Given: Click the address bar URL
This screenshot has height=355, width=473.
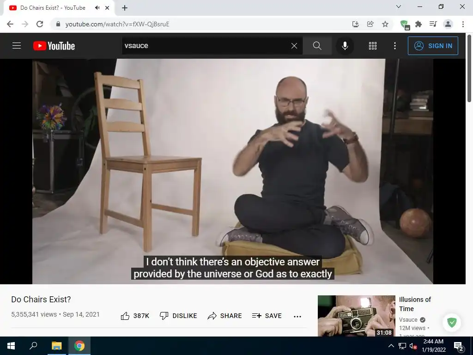Looking at the screenshot, I should click(x=117, y=24).
